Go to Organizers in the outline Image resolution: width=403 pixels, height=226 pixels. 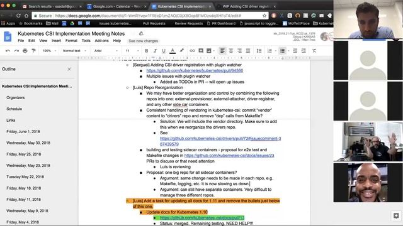pyautogui.click(x=16, y=98)
